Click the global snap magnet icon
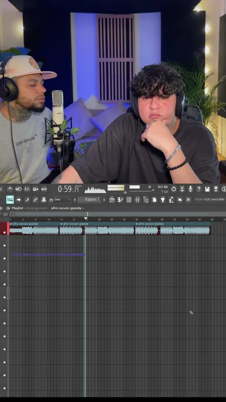Screen dimensions: 226x402 click(51, 200)
